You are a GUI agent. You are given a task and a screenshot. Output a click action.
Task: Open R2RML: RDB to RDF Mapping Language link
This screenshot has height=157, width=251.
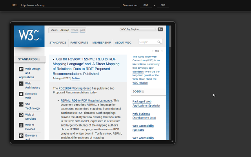click(x=86, y=100)
